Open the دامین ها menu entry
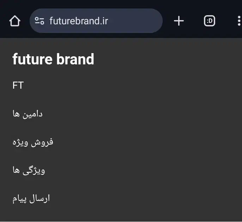242x222 pixels. [x=28, y=114]
